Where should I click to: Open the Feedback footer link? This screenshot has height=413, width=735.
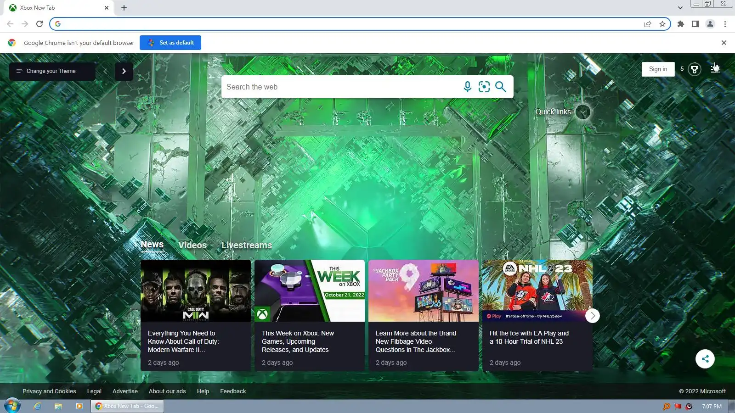pyautogui.click(x=233, y=391)
